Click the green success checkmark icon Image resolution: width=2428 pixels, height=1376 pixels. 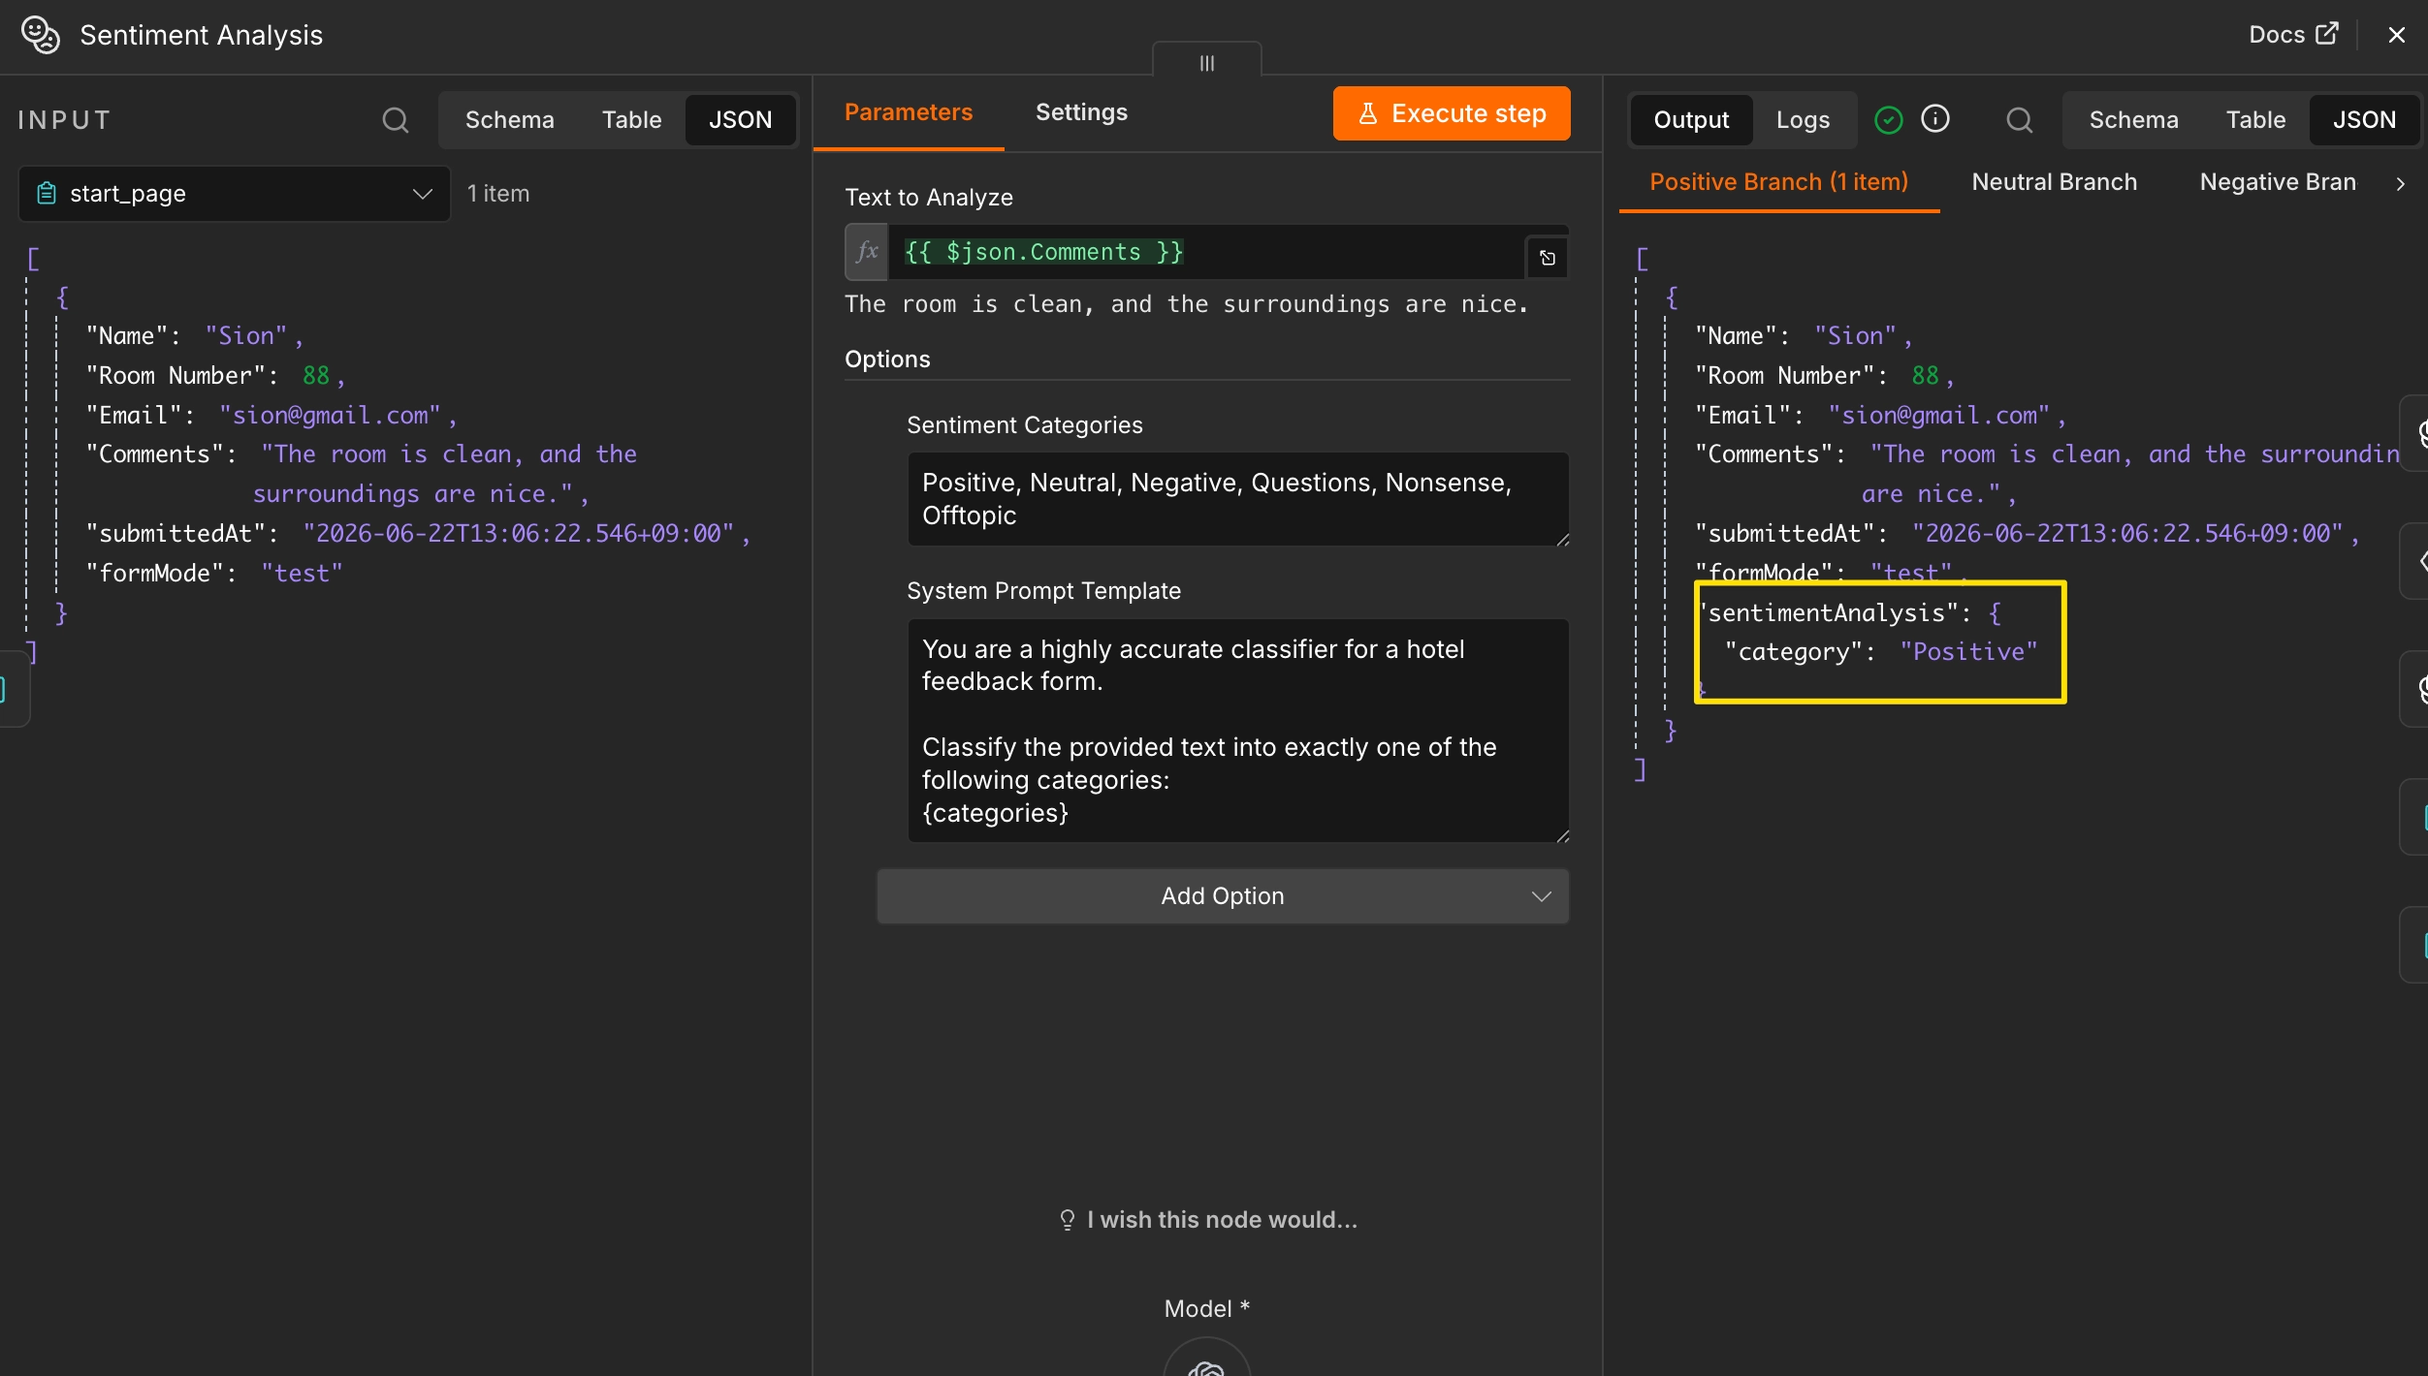(1888, 120)
